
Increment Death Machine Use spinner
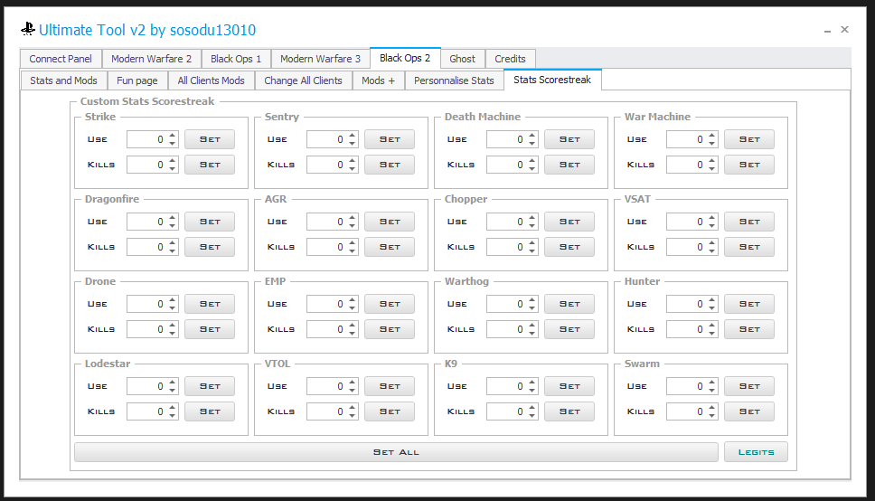pos(532,135)
